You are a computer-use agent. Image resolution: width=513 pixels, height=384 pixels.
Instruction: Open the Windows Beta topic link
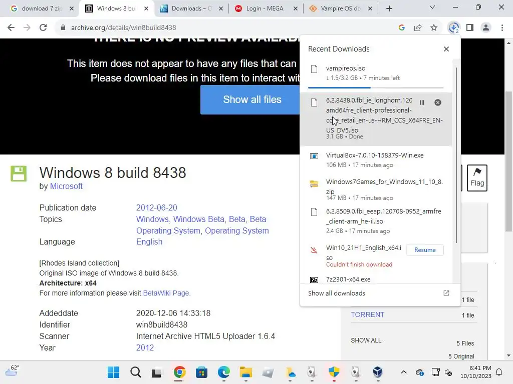point(198,219)
